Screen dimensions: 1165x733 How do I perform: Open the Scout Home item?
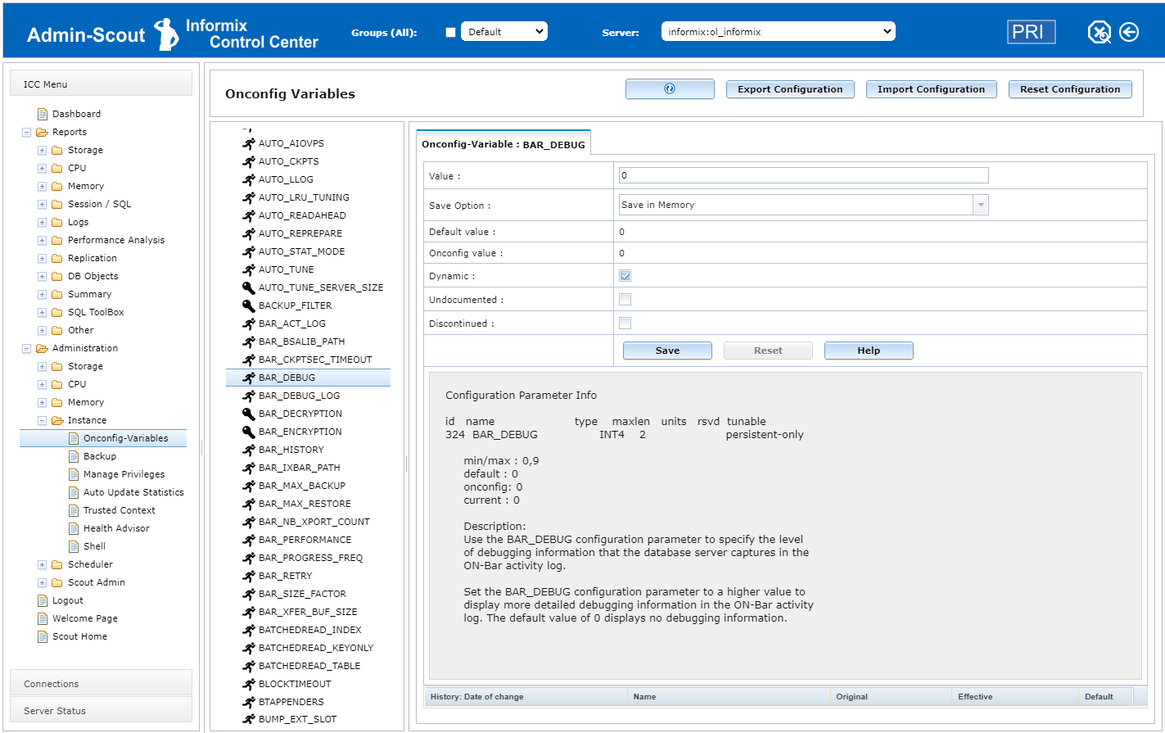pyautogui.click(x=79, y=636)
